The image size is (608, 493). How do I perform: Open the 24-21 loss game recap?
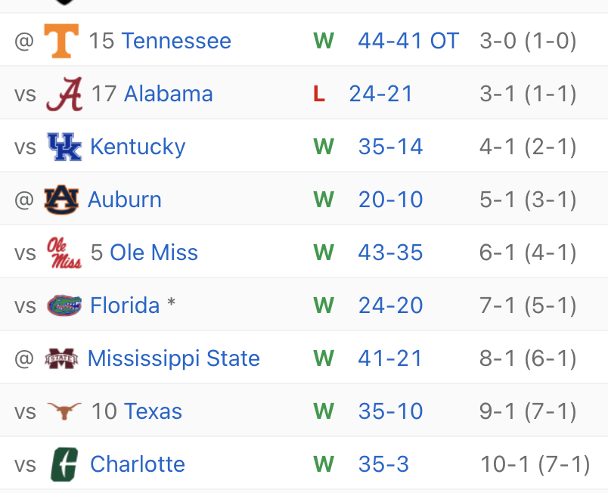pyautogui.click(x=381, y=94)
